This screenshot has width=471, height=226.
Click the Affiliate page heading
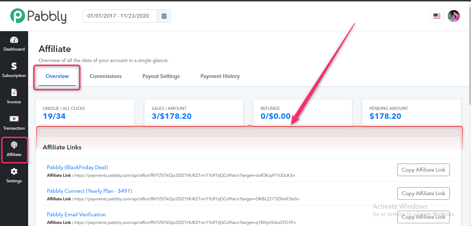pos(55,49)
